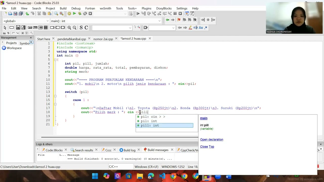Open the File menu
Image resolution: width=324 pixels, height=182 pixels.
pos(4,8)
